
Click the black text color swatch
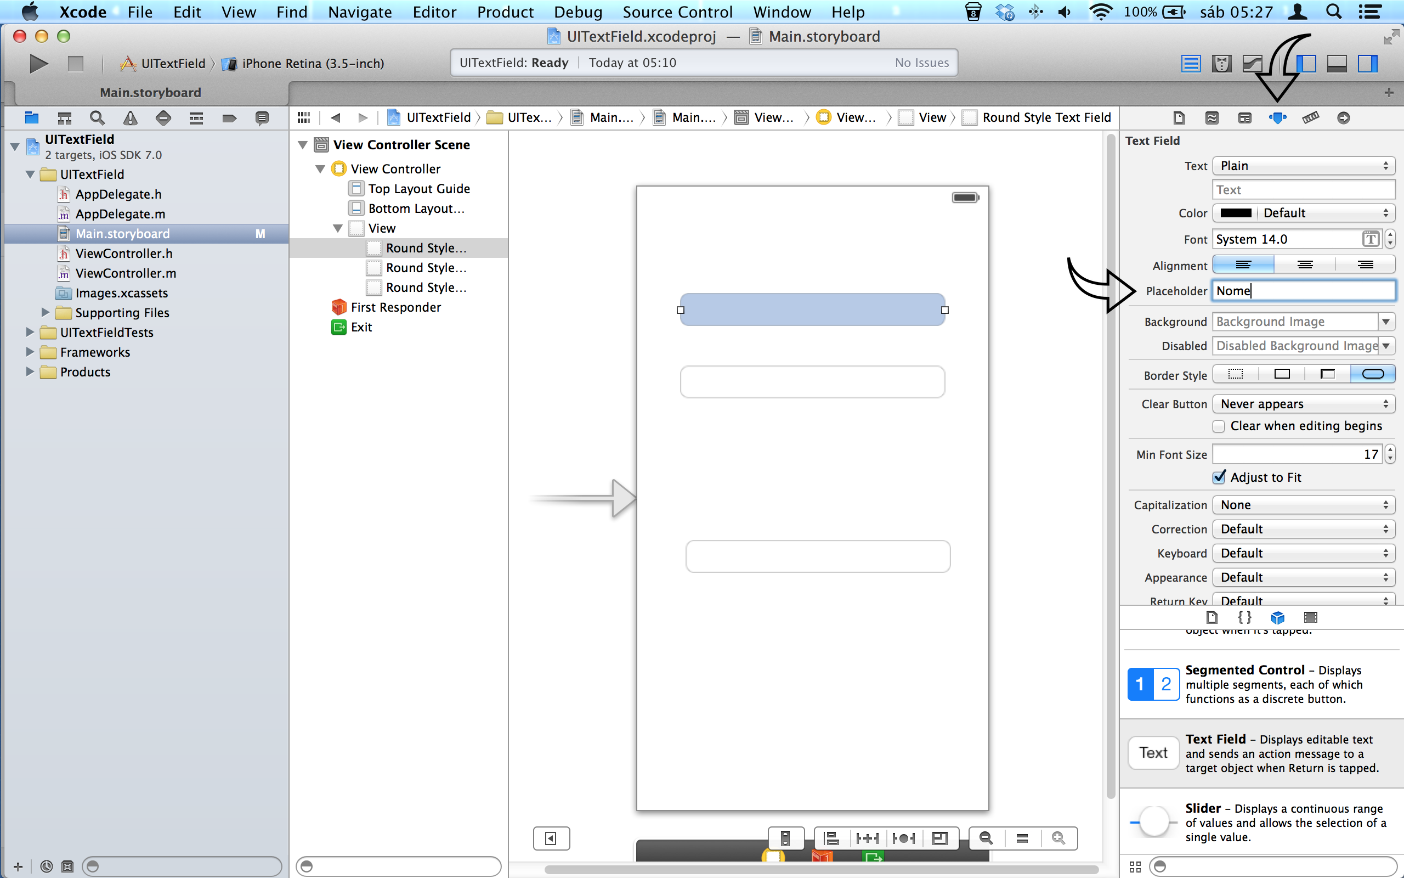(1236, 213)
